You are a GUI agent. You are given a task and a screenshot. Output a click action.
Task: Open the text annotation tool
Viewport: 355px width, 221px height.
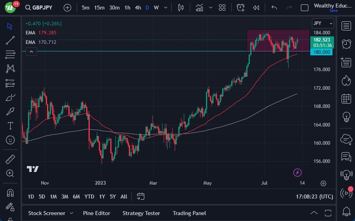pos(10,126)
